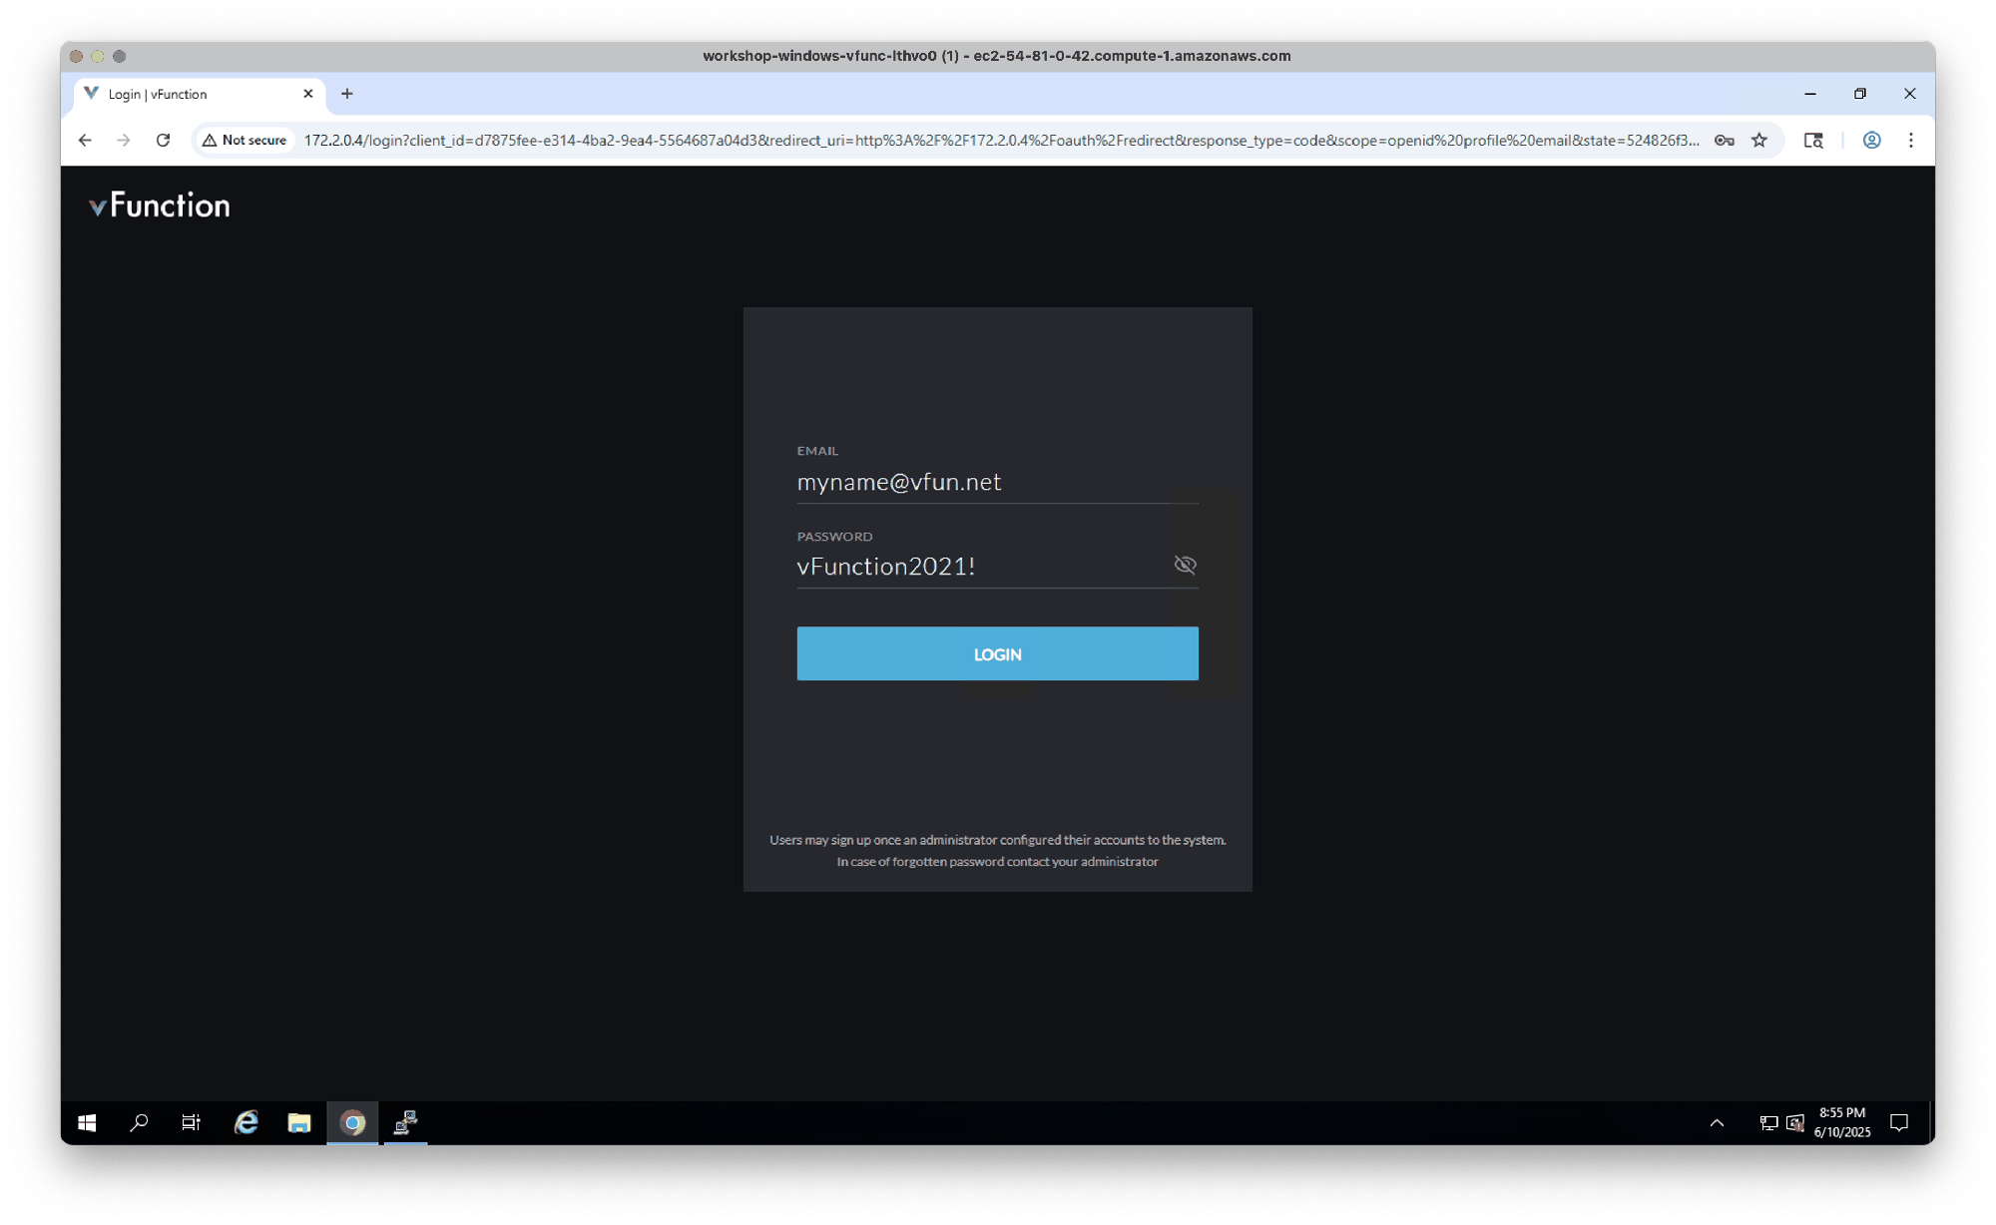Restore down the Chrome window
The width and height of the screenshot is (1996, 1225).
(1860, 94)
